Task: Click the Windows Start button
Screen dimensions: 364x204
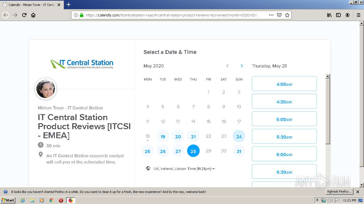Action: [x=8, y=200]
